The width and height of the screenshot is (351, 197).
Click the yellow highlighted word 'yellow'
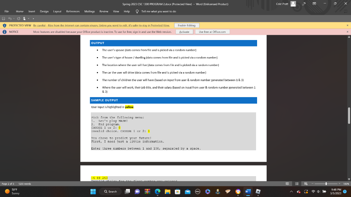tap(129, 107)
